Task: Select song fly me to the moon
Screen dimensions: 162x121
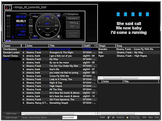Action: pos(59,63)
